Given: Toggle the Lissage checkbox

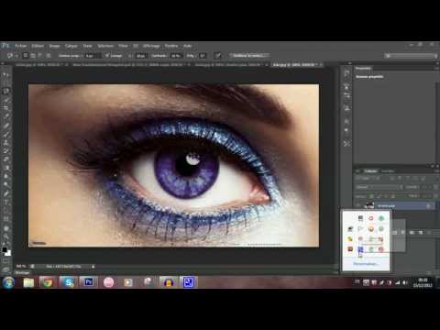Looking at the screenshot, I should click(107, 56).
